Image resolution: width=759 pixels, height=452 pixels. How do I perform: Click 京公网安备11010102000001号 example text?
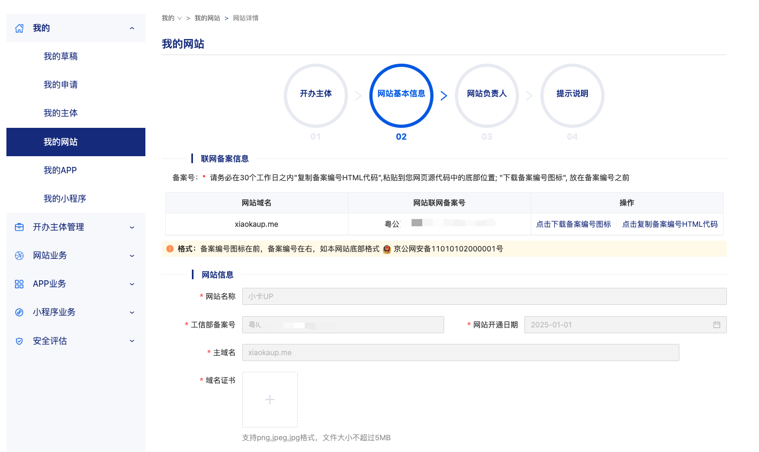(448, 249)
